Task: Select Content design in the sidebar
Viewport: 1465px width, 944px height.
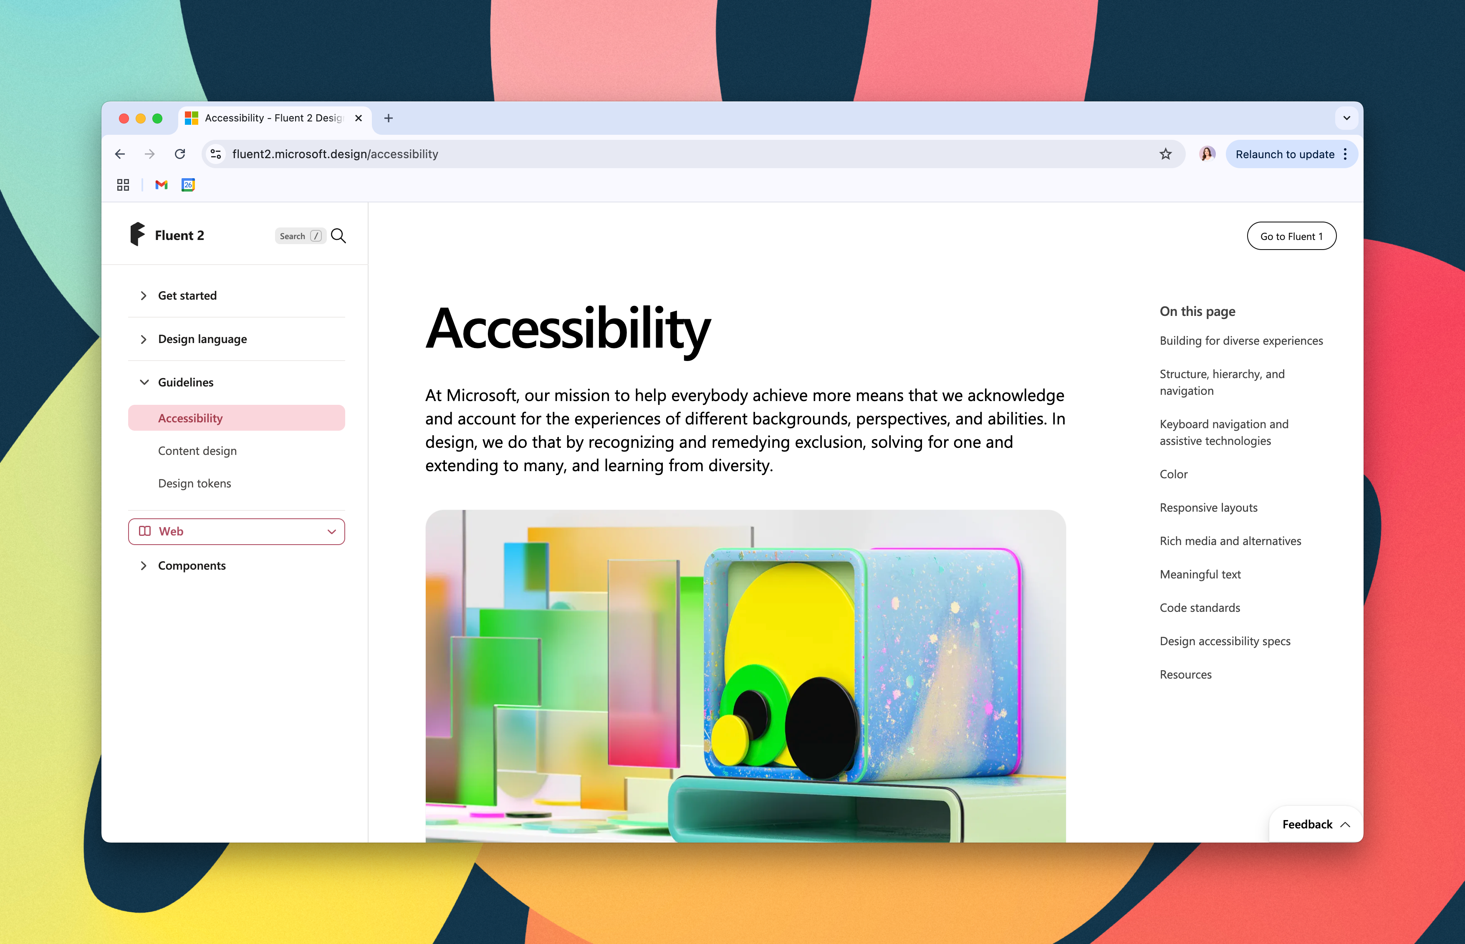Action: (197, 451)
